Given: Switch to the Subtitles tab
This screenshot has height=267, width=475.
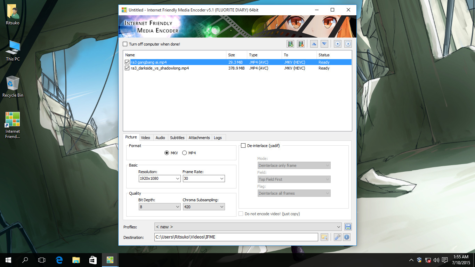Looking at the screenshot, I should coord(177,138).
